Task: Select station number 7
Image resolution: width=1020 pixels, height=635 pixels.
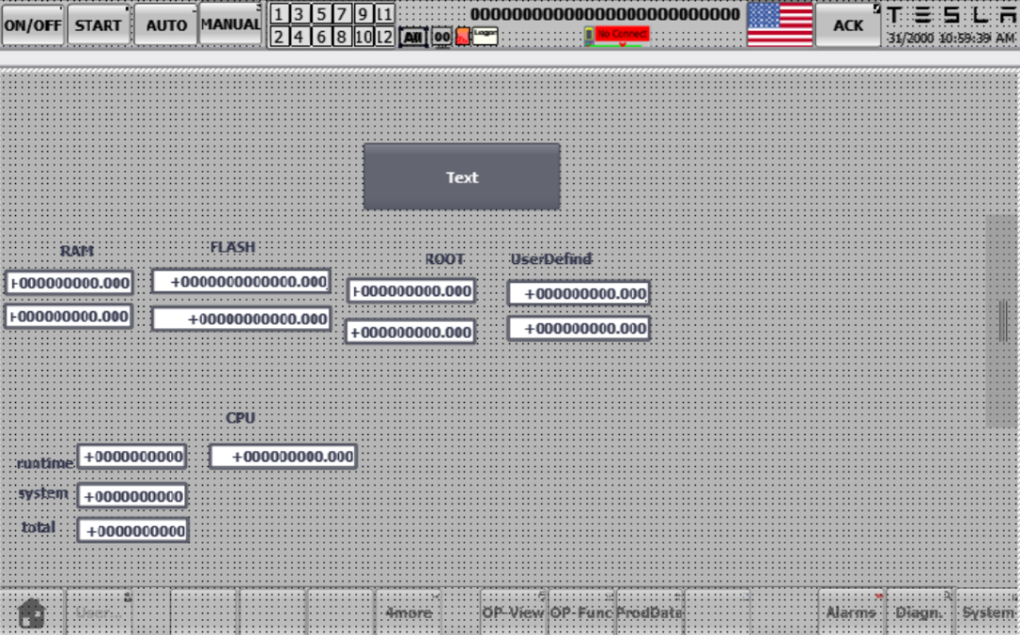Action: [x=342, y=13]
